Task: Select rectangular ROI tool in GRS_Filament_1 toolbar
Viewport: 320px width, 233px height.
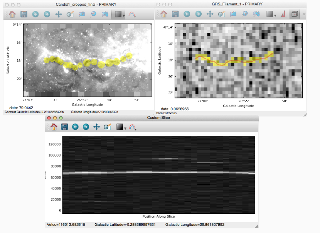Action: click(x=233, y=14)
